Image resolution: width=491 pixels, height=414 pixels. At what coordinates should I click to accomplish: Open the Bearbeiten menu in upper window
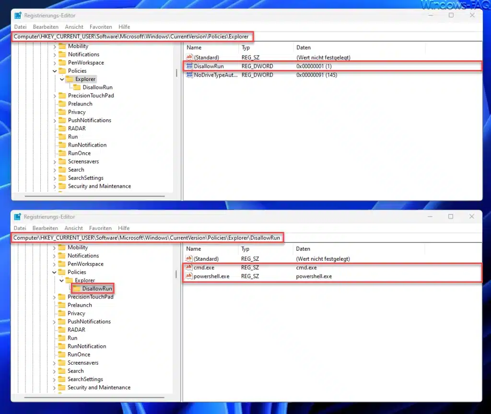(46, 27)
